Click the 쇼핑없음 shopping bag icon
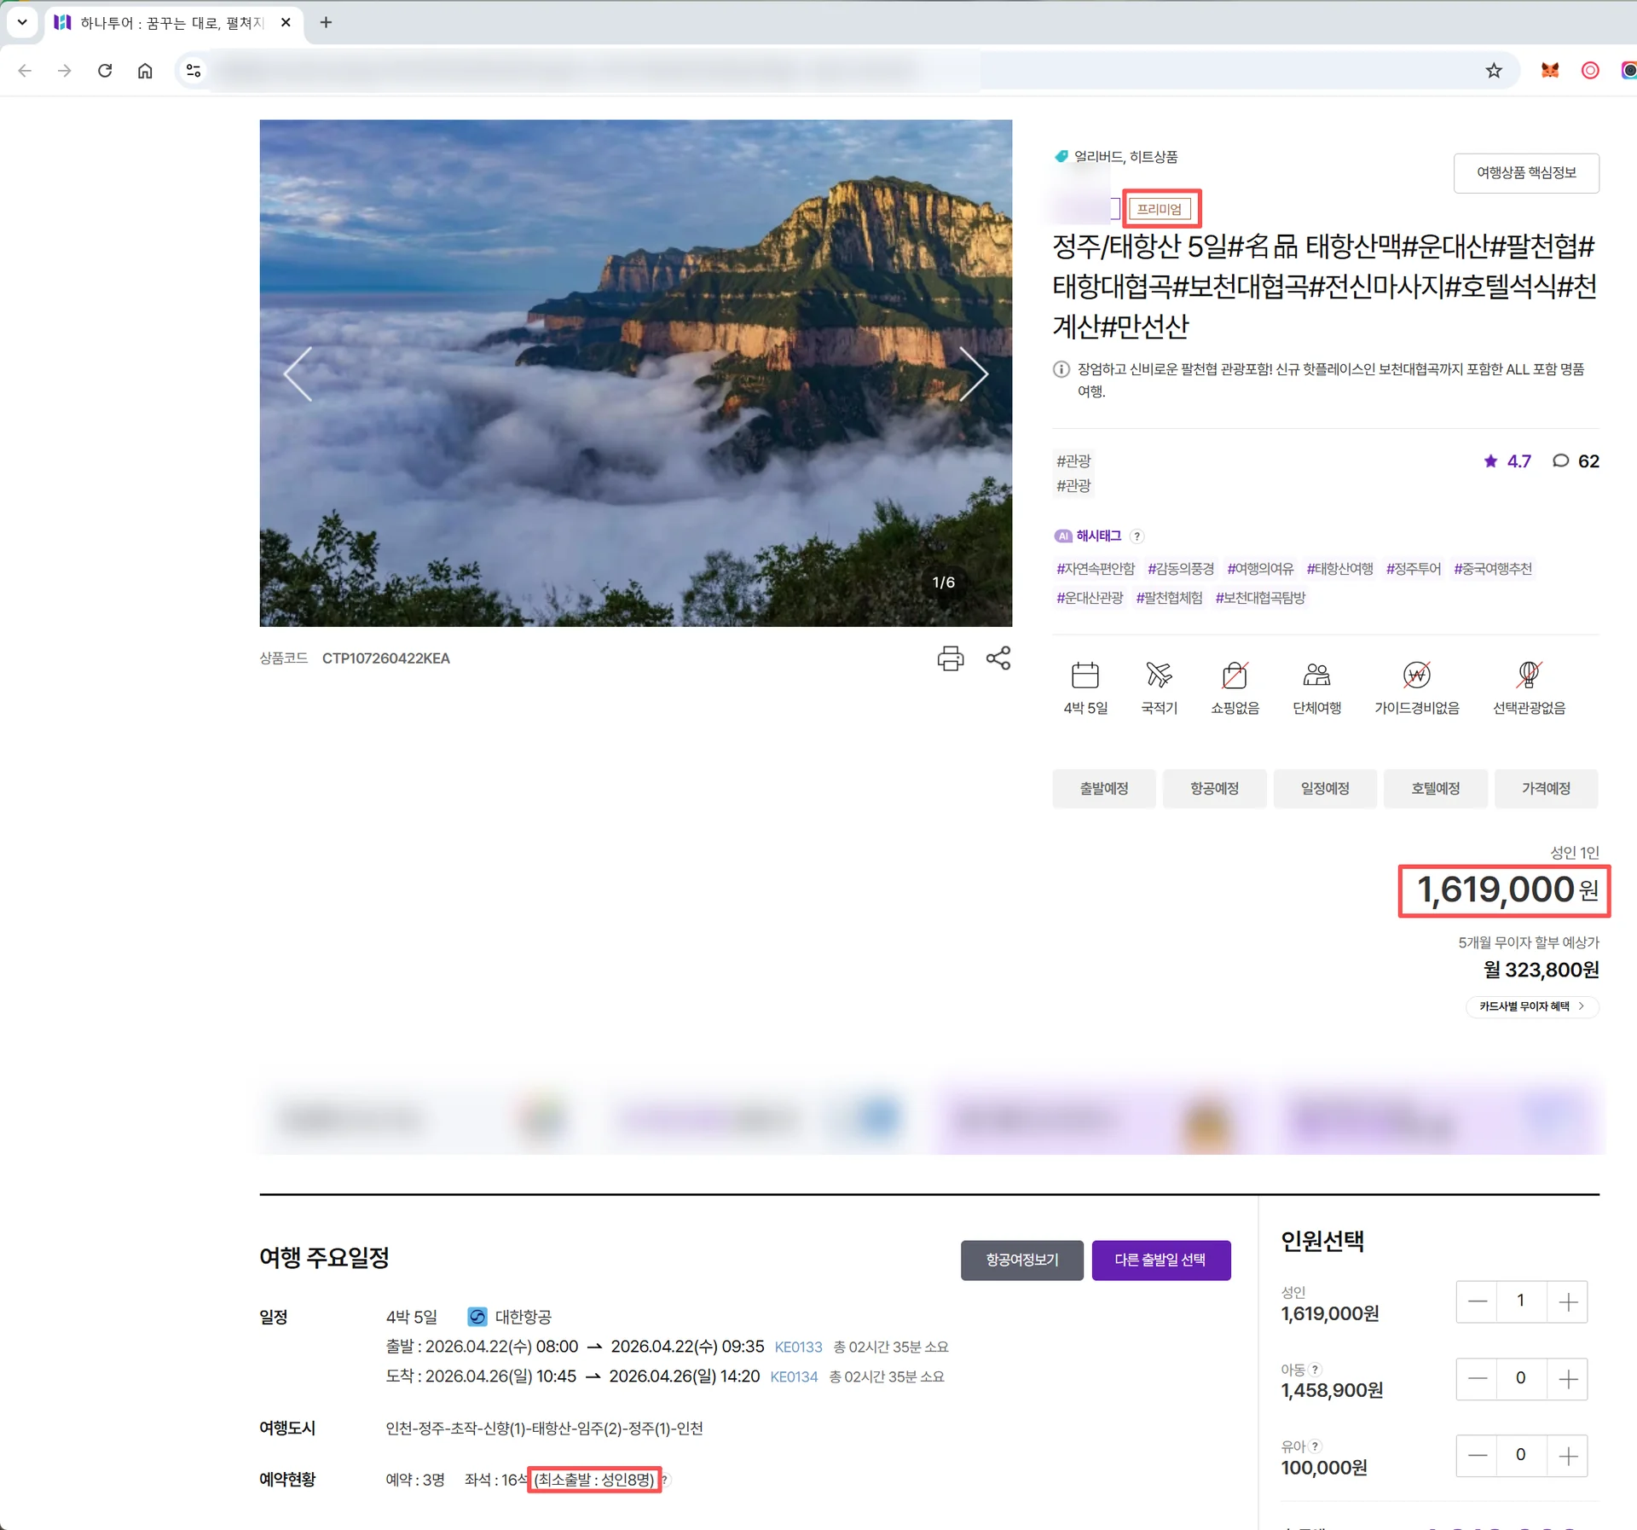The height and width of the screenshot is (1530, 1637). tap(1234, 675)
